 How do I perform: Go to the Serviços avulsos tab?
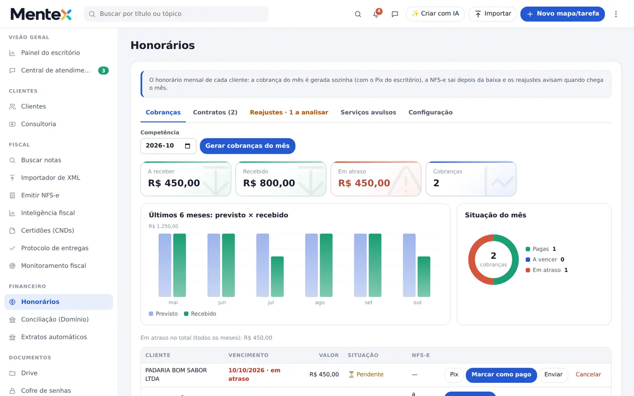click(368, 112)
